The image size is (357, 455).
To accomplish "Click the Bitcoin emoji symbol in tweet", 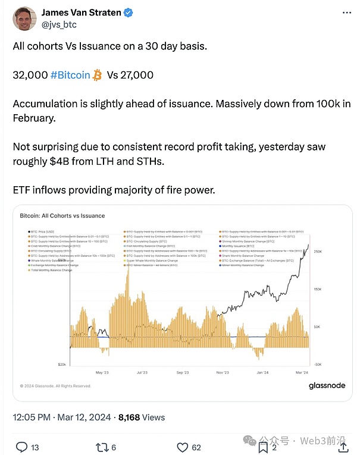I will tap(99, 75).
